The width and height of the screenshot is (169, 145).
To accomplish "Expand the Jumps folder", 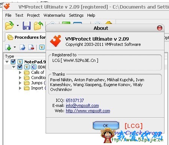I will click(20, 83).
